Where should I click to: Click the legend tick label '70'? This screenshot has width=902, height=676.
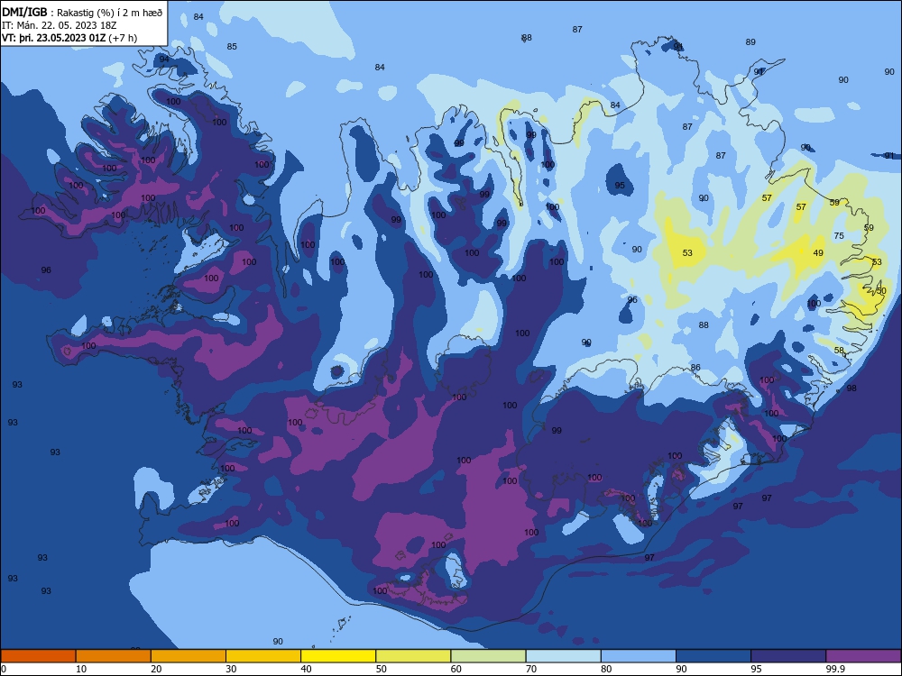[531, 669]
